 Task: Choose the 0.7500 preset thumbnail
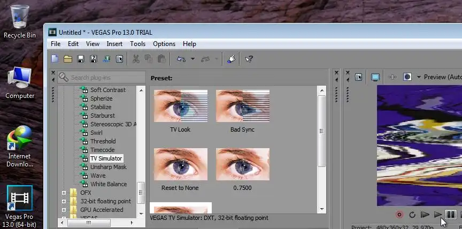[x=243, y=164]
